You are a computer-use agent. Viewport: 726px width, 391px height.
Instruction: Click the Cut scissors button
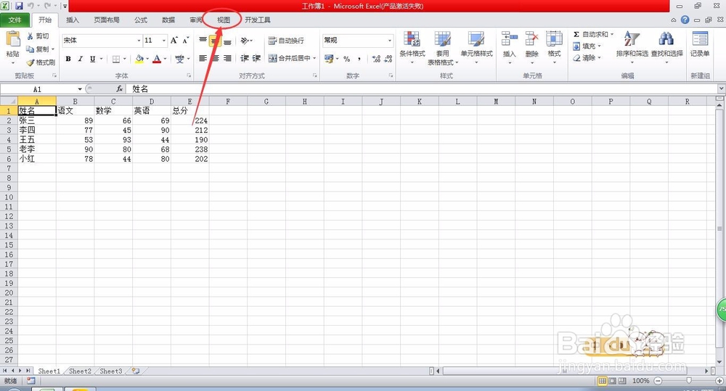(x=38, y=36)
